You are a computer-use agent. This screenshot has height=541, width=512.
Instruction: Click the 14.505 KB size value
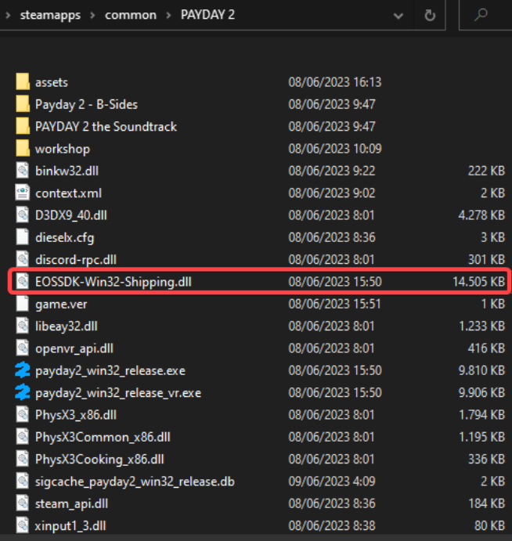point(478,282)
